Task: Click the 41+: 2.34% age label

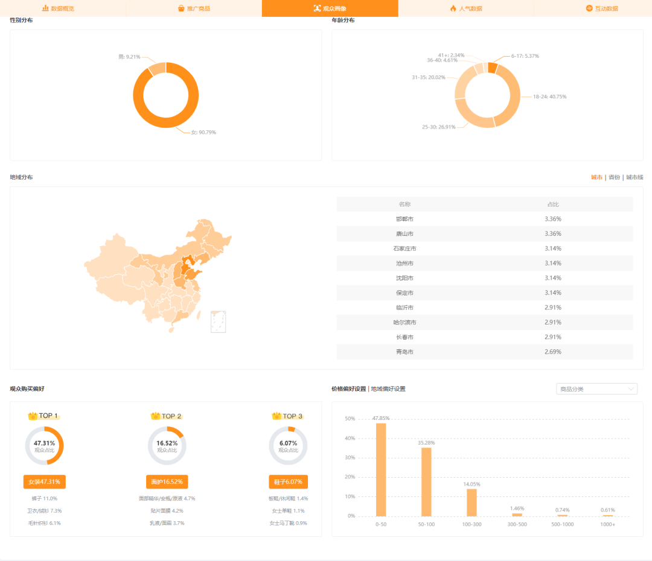Action: point(451,55)
